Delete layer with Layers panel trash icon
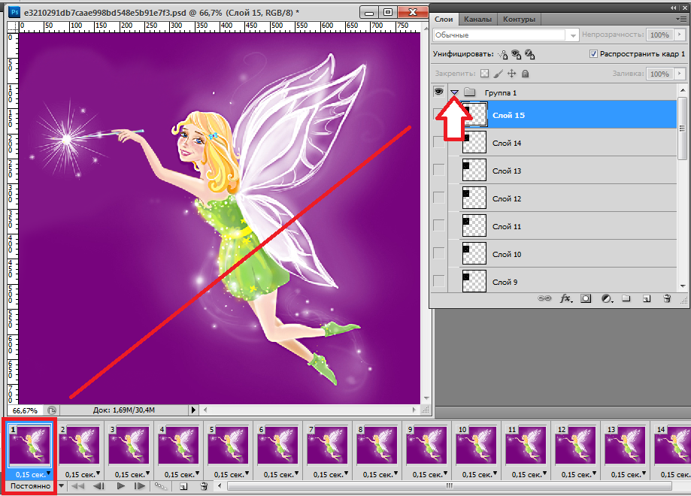Viewport: 691px width, 496px height. tap(666, 298)
